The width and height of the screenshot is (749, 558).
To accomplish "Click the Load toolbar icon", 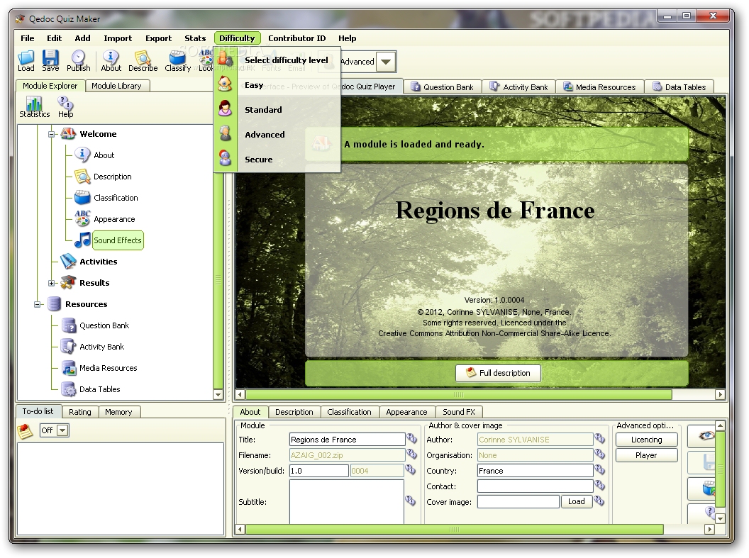I will tap(26, 61).
